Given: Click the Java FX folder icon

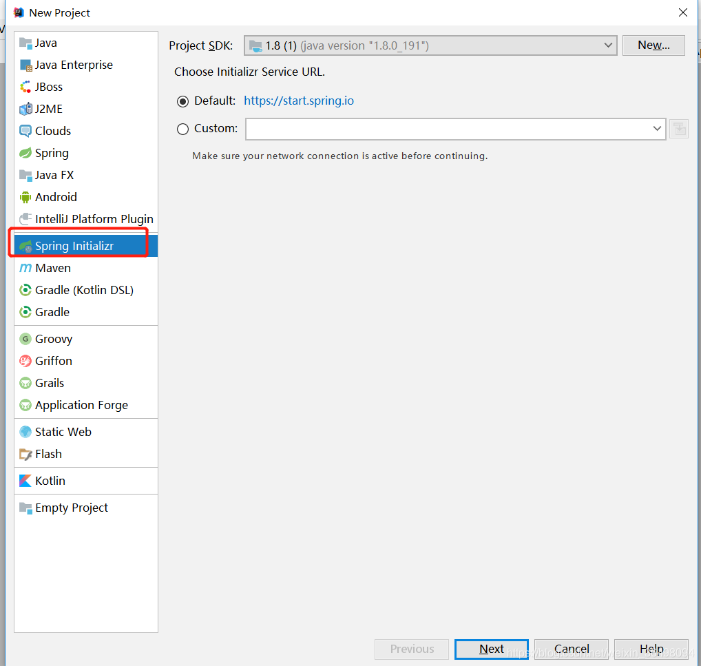Looking at the screenshot, I should 25,175.
